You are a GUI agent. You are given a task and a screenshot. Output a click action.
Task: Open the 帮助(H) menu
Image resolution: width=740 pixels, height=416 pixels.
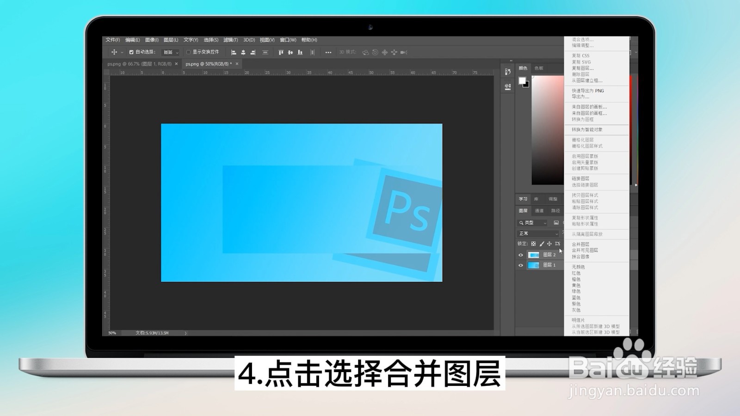coord(309,40)
